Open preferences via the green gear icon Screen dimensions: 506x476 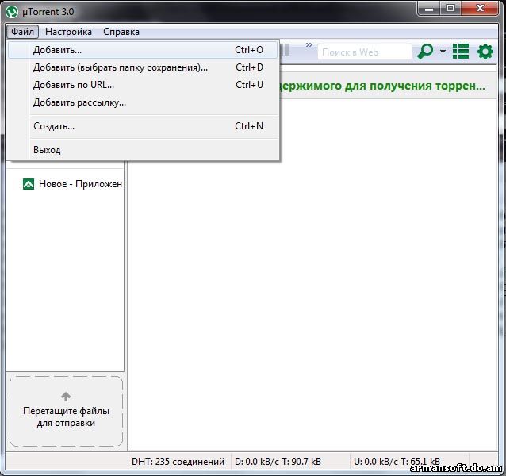pyautogui.click(x=485, y=52)
